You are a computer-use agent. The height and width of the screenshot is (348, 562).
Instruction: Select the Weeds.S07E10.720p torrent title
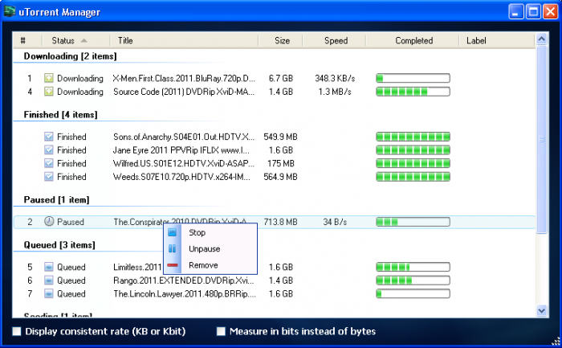[181, 177]
